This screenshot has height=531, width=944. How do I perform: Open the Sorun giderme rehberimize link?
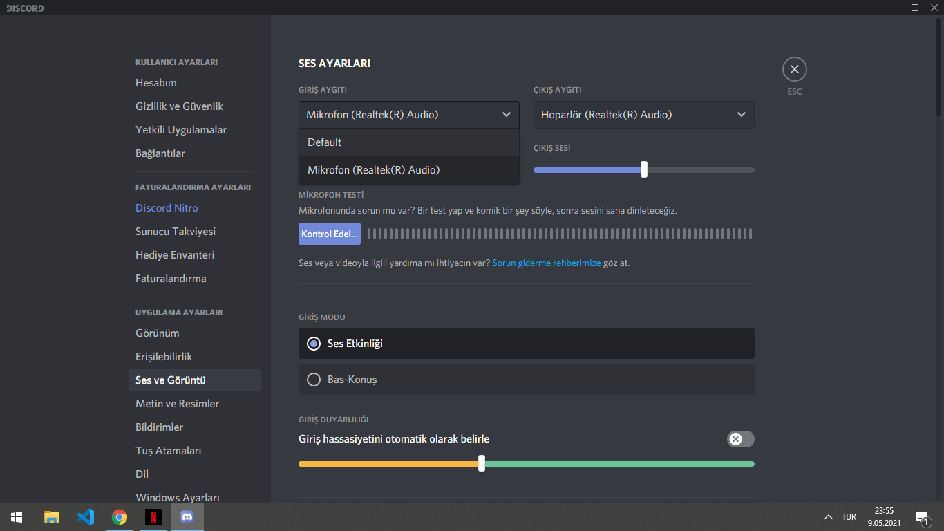[x=547, y=263]
